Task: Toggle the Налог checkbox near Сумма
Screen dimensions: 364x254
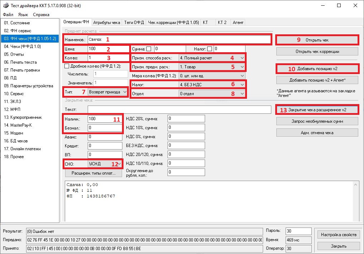Action: click(210, 49)
